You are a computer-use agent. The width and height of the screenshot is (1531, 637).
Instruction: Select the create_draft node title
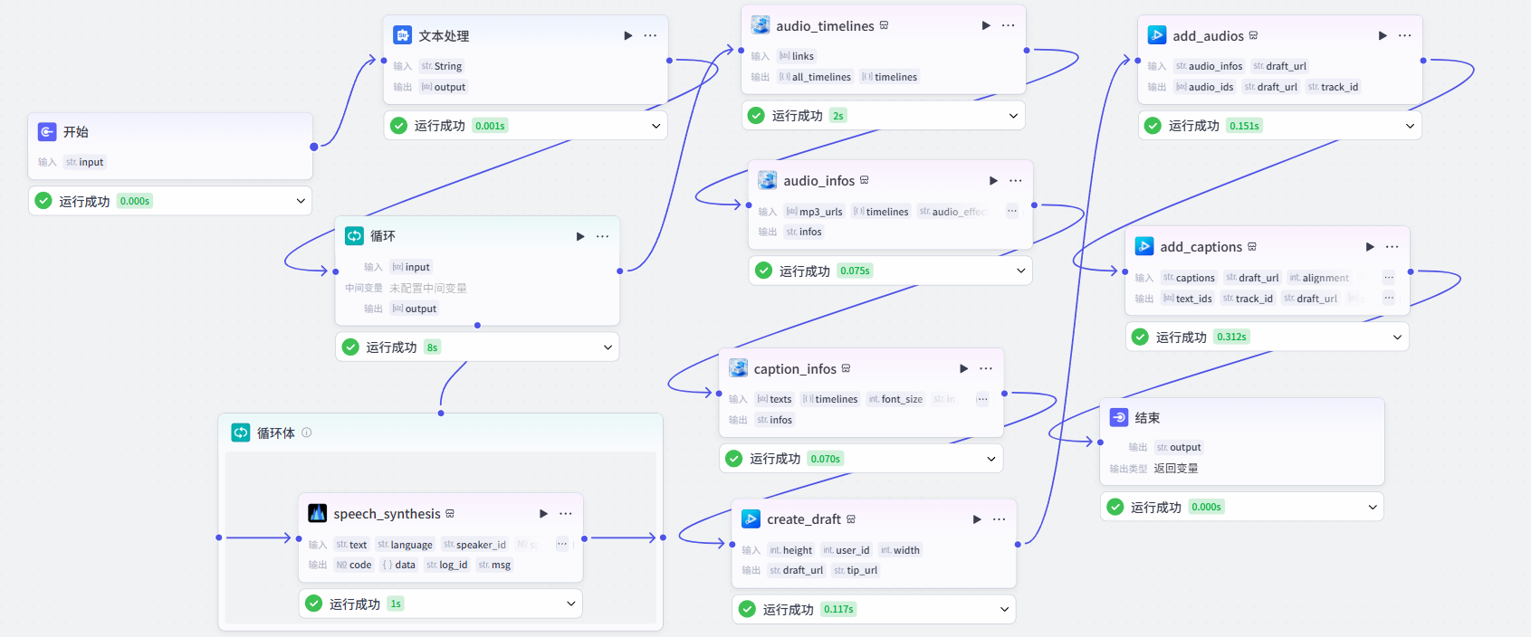coord(804,519)
